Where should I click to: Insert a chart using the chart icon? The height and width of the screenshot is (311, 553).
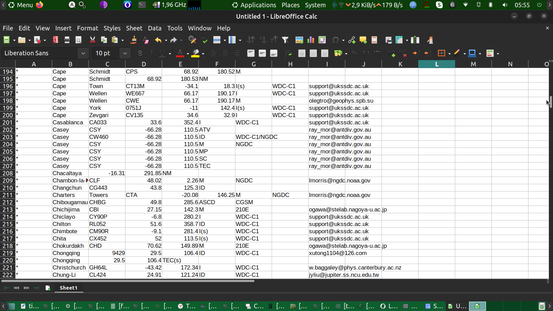click(311, 40)
